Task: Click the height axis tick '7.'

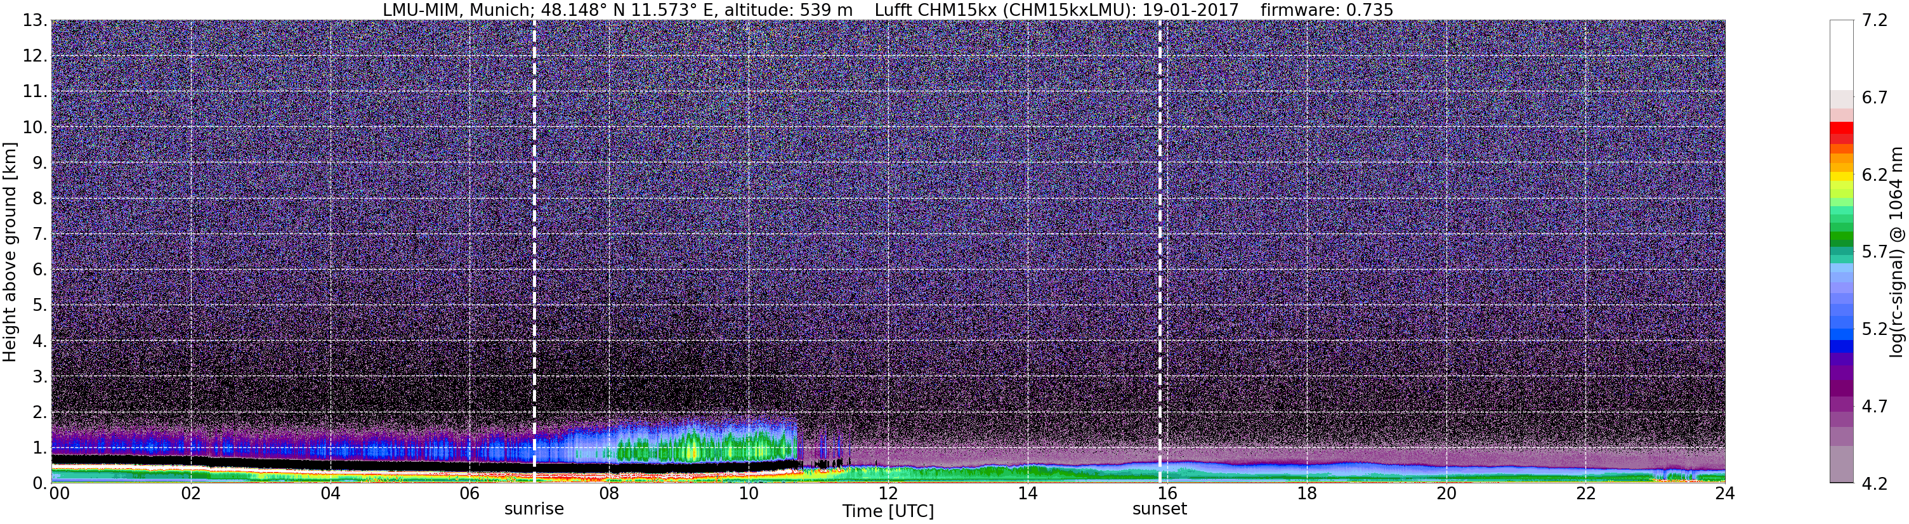Action: (40, 233)
